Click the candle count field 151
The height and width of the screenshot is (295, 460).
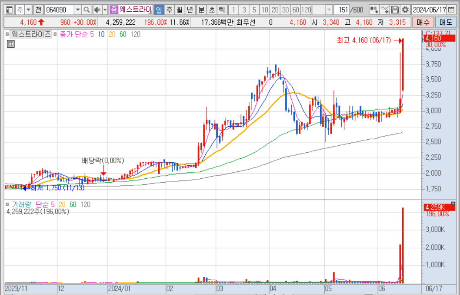pyautogui.click(x=342, y=10)
